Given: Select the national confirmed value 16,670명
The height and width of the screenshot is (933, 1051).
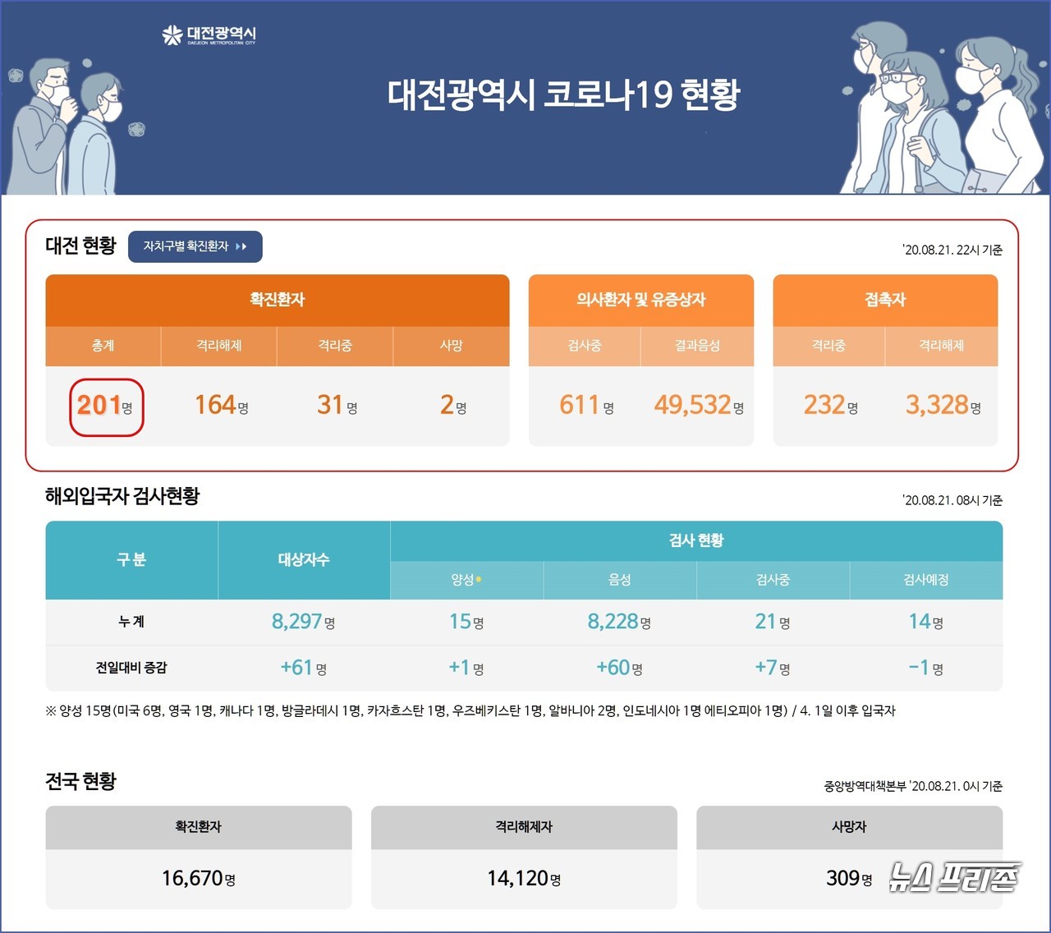Looking at the screenshot, I should click(x=199, y=879).
